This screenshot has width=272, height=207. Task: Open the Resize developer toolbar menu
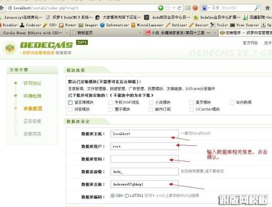[199, 25]
